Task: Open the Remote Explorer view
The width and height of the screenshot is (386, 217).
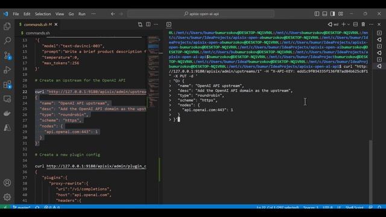Action: 7,99
